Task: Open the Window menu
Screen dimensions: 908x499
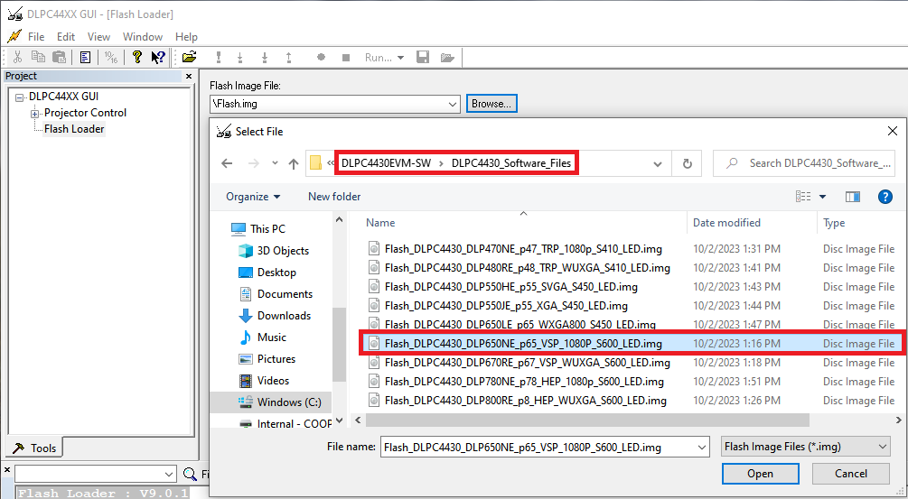Action: 143,37
